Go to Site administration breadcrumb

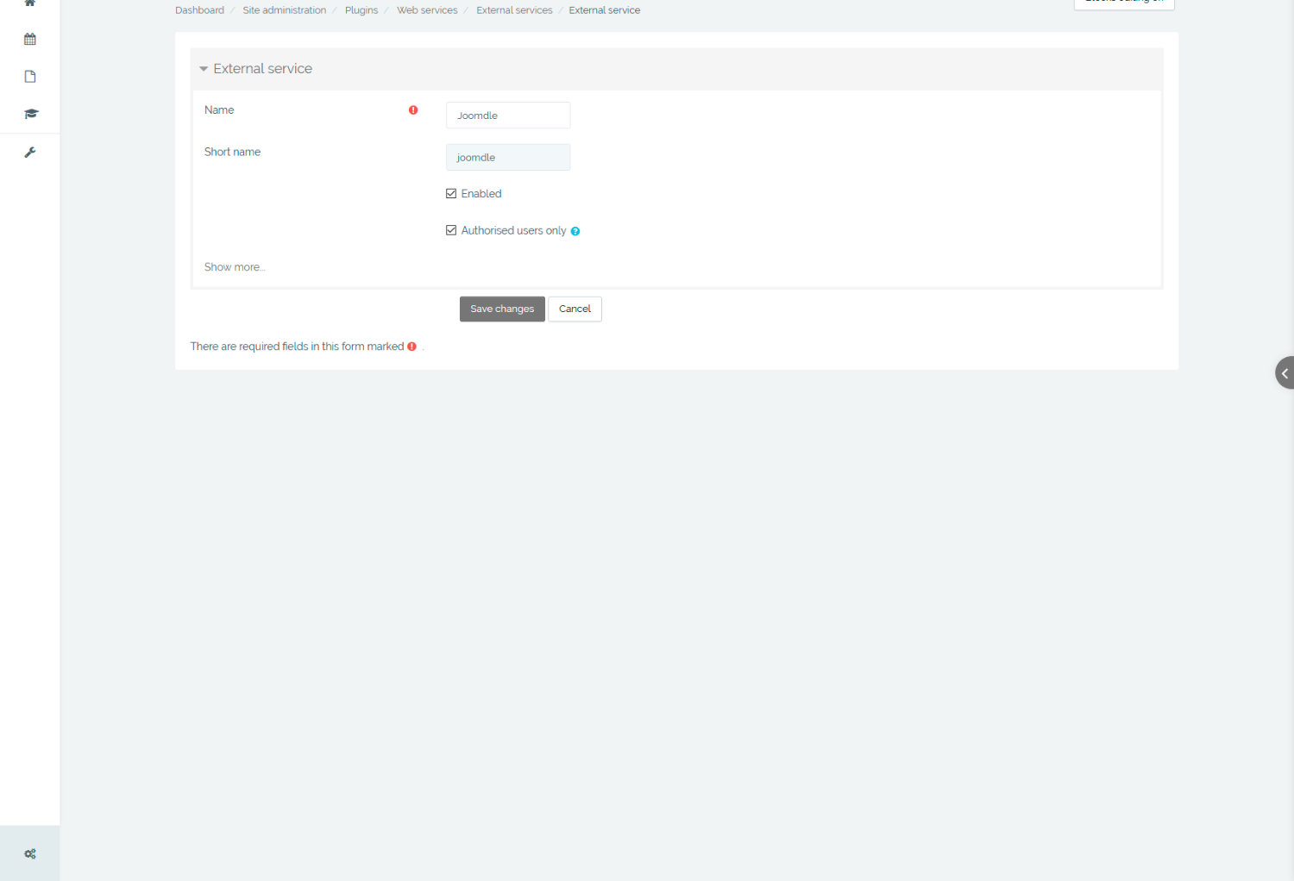[284, 10]
